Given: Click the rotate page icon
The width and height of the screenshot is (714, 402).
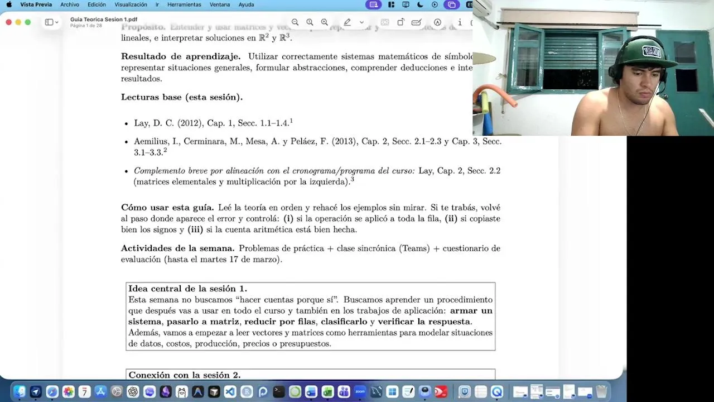Looking at the screenshot, I should [x=401, y=22].
